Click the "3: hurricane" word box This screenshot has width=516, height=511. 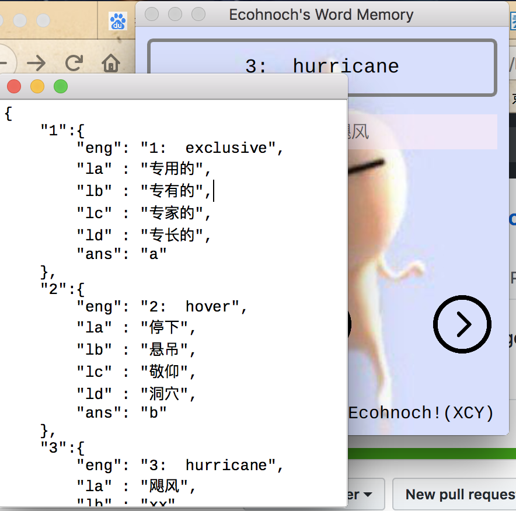click(x=322, y=66)
